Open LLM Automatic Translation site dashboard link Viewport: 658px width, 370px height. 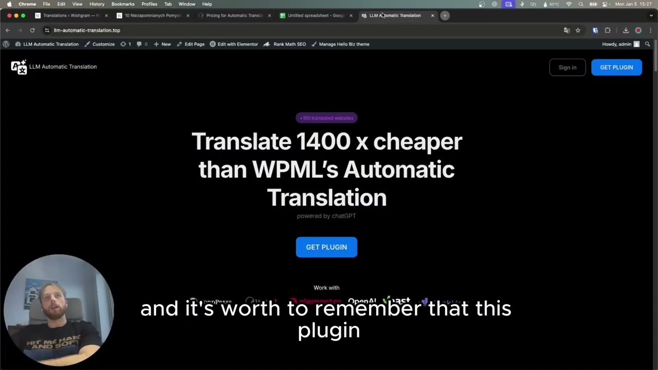[x=47, y=44]
